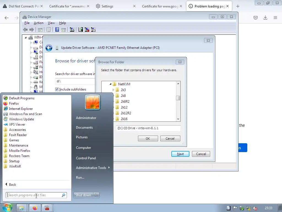Open Firefox downloads arrow icon
The height and width of the screenshot is (212, 282).
265,18
